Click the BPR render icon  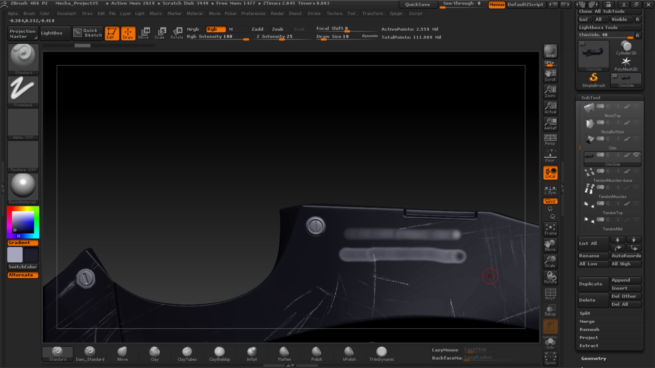[x=550, y=51]
